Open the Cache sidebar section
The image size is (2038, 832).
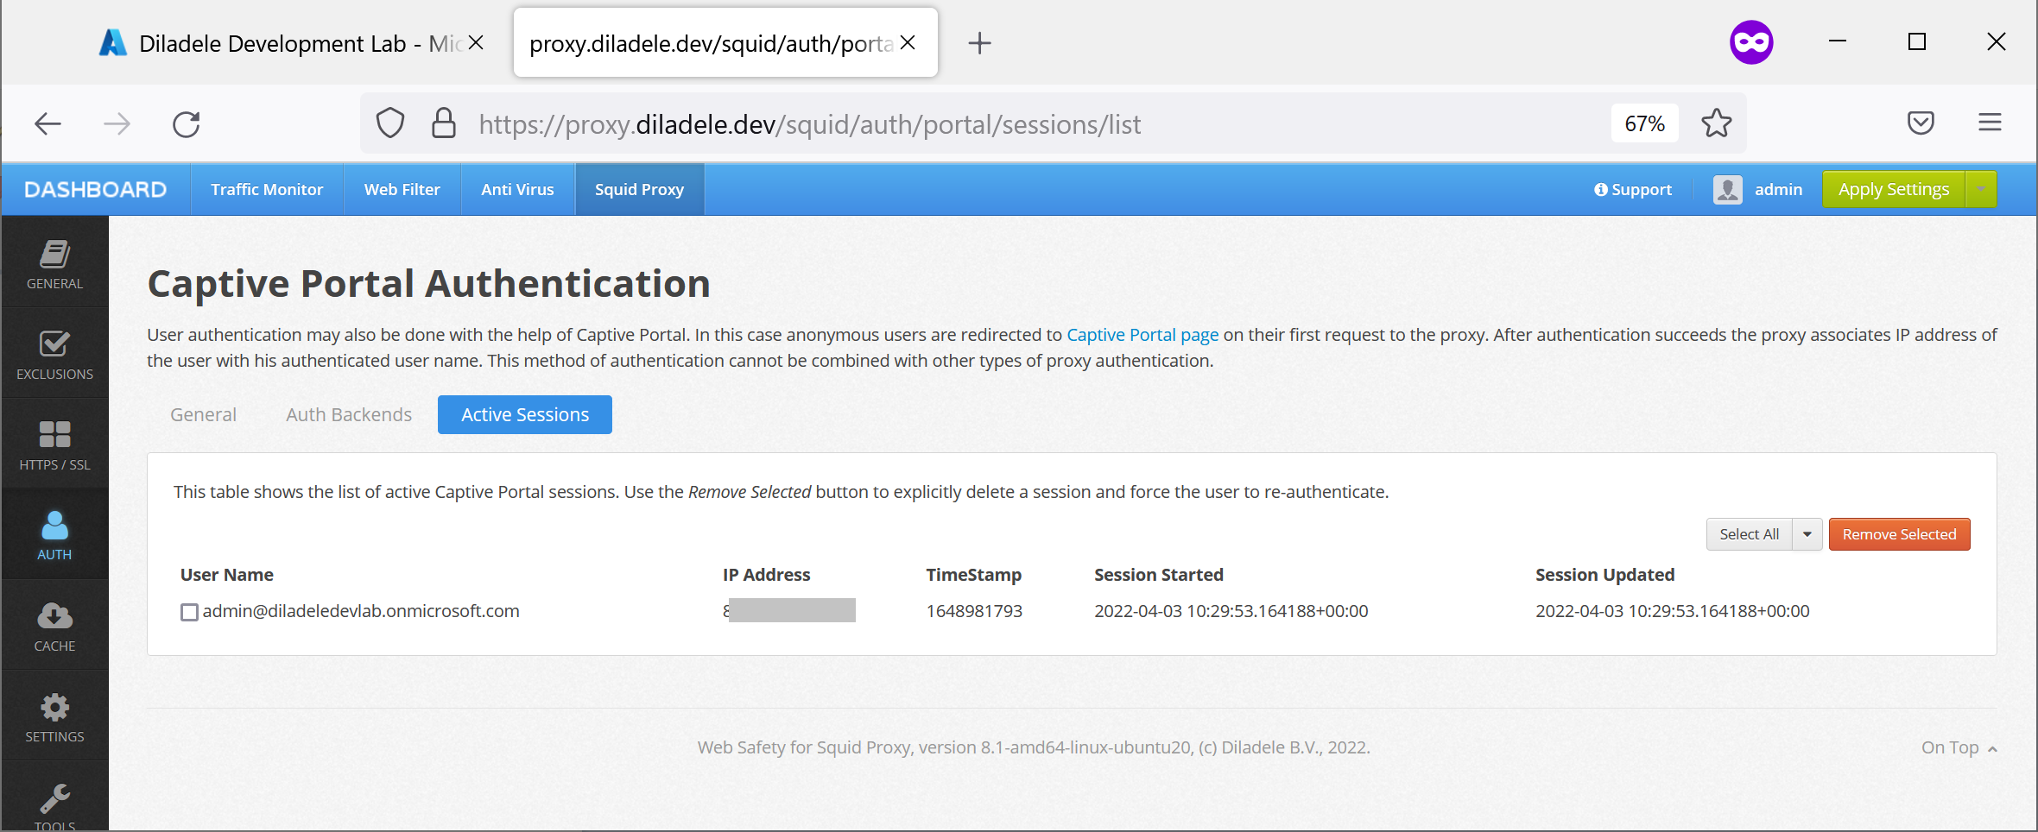pyautogui.click(x=54, y=625)
